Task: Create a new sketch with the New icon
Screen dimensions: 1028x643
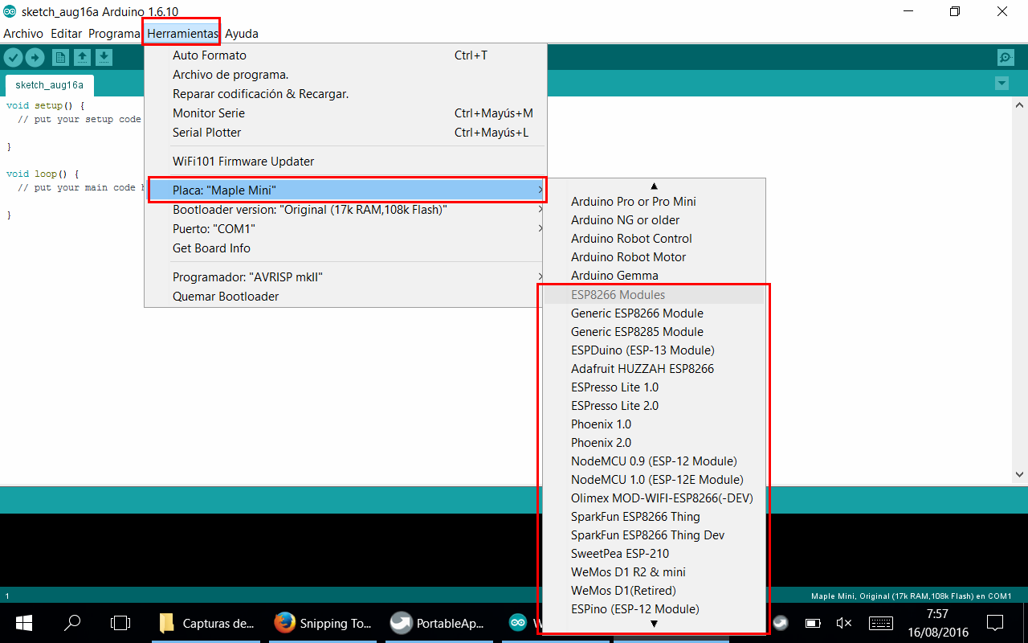Action: point(60,57)
